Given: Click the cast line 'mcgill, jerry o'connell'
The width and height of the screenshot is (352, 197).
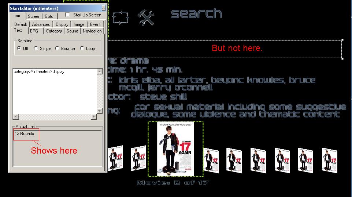Looking at the screenshot, I should 166,88.
